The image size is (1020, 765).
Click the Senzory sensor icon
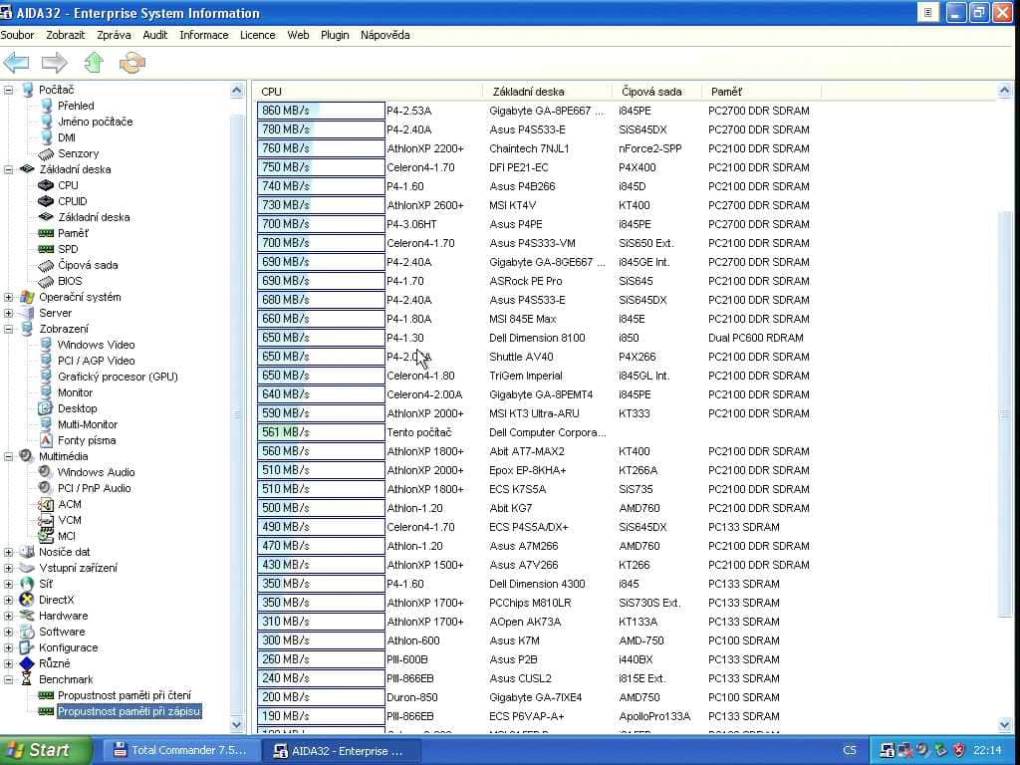(x=46, y=153)
